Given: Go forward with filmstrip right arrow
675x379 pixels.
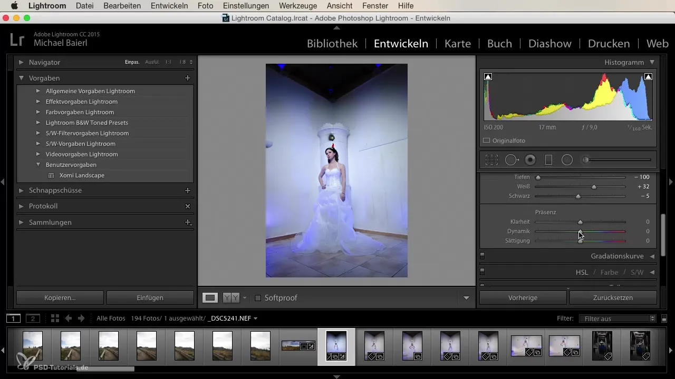Looking at the screenshot, I should tap(81, 318).
